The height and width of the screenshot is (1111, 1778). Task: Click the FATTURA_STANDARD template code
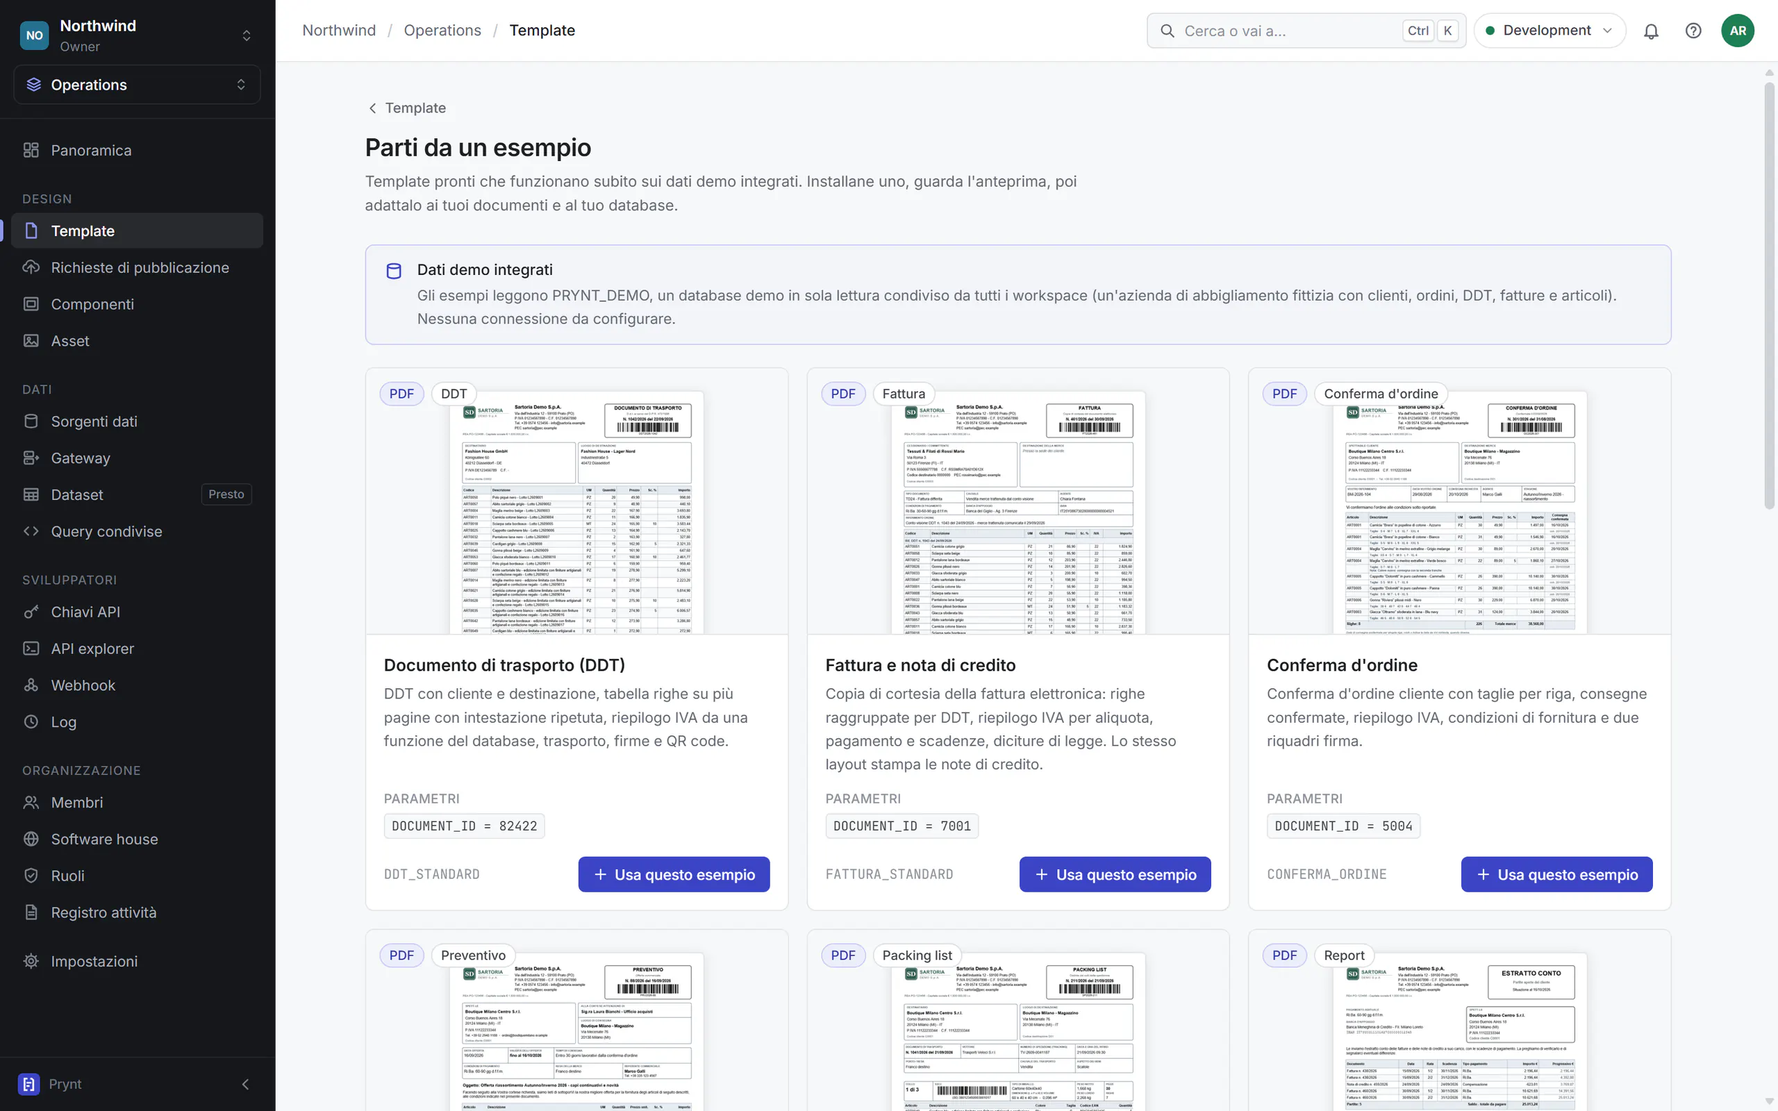click(x=889, y=874)
